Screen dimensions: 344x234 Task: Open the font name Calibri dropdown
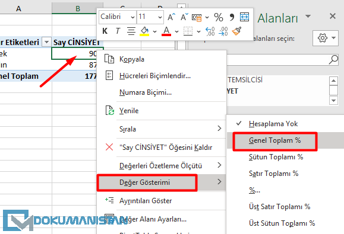tap(132, 17)
